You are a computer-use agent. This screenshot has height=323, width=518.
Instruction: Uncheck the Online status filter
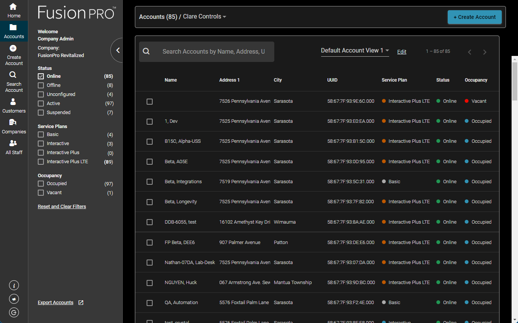[x=40, y=76]
